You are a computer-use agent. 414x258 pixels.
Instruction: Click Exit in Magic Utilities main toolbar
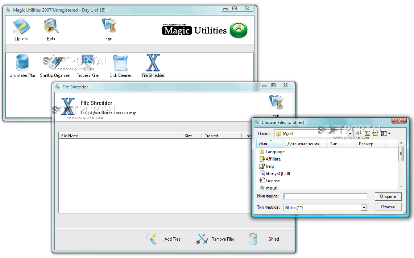coord(108,30)
